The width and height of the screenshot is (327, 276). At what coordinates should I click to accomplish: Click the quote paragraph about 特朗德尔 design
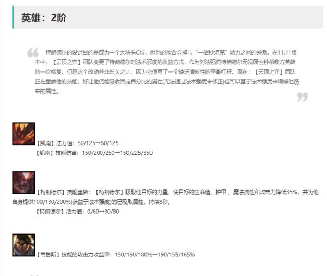[167, 72]
